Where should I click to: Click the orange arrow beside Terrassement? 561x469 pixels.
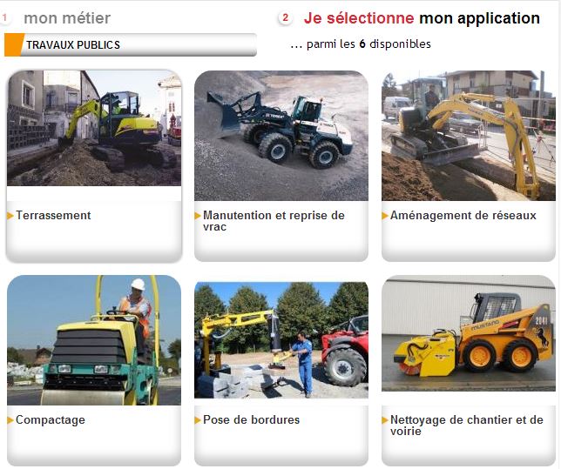point(10,216)
